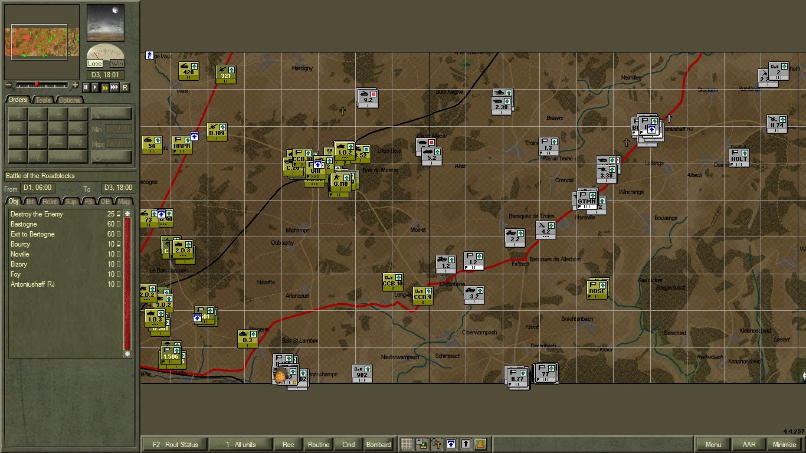Click the zoom in magnifier icon
The width and height of the screenshot is (806, 453).
75,86
